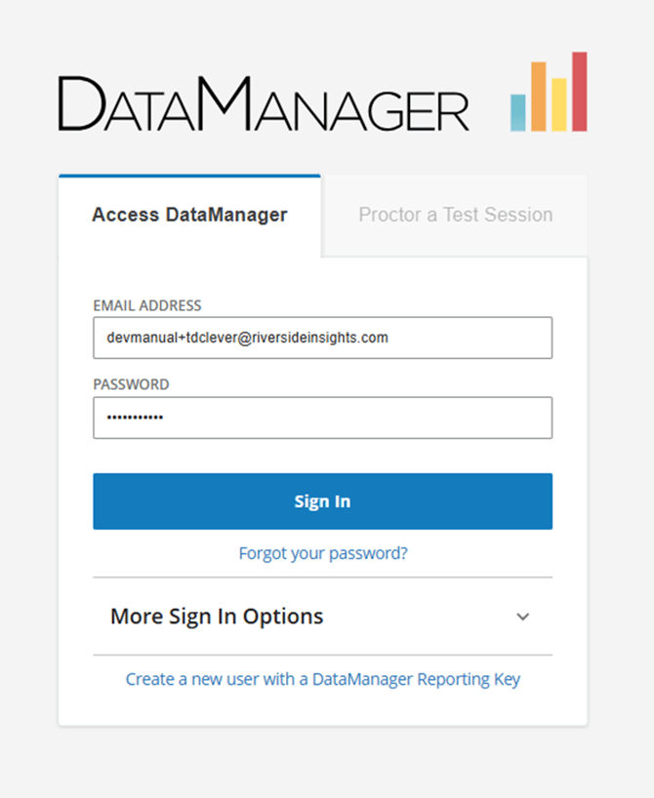The image size is (654, 798).
Task: Click the red bar in the logo
Action: pos(580,92)
